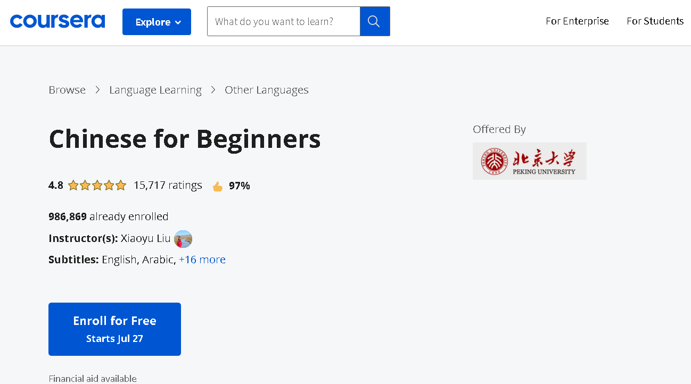Click the Coursera logo
This screenshot has width=691, height=384.
coord(57,21)
